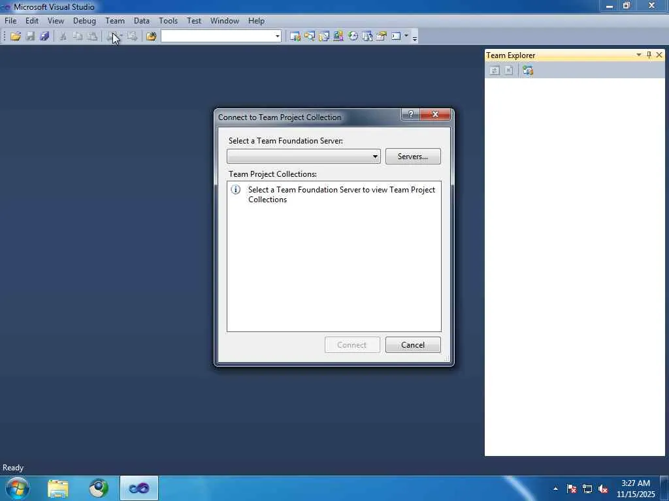Click the muted volume tray icon
Viewport: 669px width, 501px height.
pyautogui.click(x=603, y=489)
